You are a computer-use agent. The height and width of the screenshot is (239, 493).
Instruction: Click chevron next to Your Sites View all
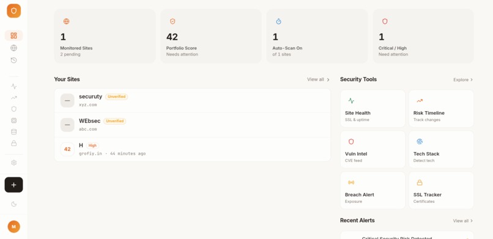328,80
